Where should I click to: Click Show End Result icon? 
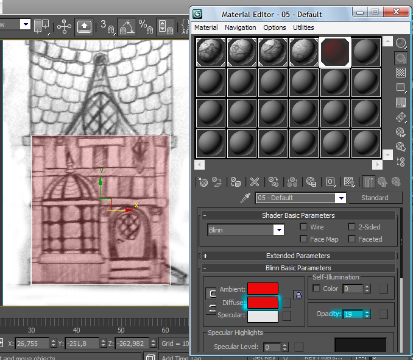pos(369,182)
